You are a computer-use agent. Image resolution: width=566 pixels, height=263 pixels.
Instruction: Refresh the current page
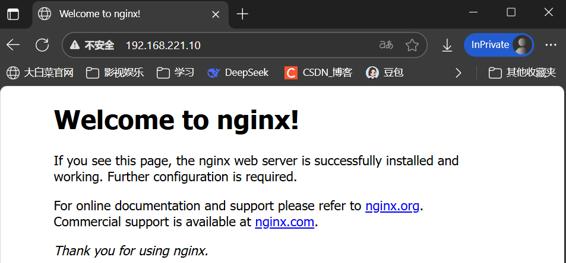tap(42, 45)
